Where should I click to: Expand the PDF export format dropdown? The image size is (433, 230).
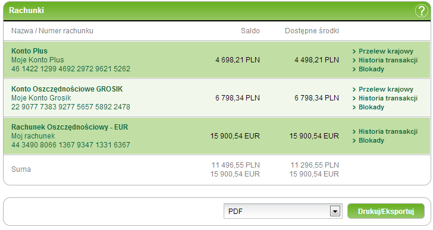click(x=283, y=211)
